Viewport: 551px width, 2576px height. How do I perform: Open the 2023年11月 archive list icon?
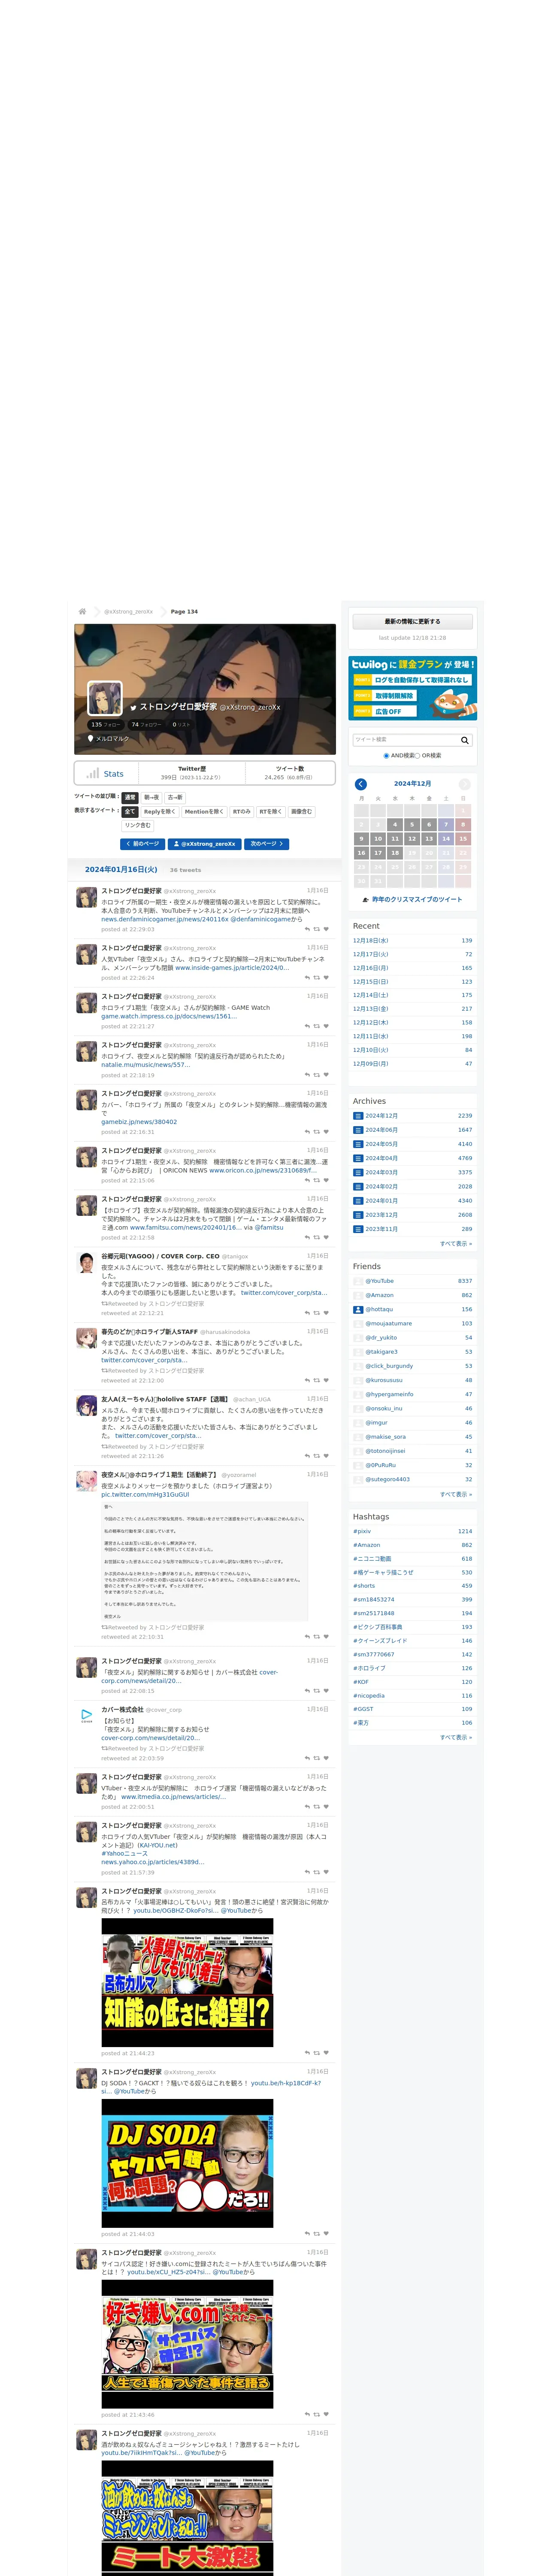358,1229
